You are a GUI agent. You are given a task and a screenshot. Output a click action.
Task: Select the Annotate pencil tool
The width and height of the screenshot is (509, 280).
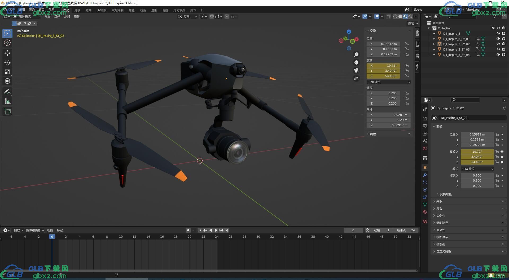coord(7,92)
